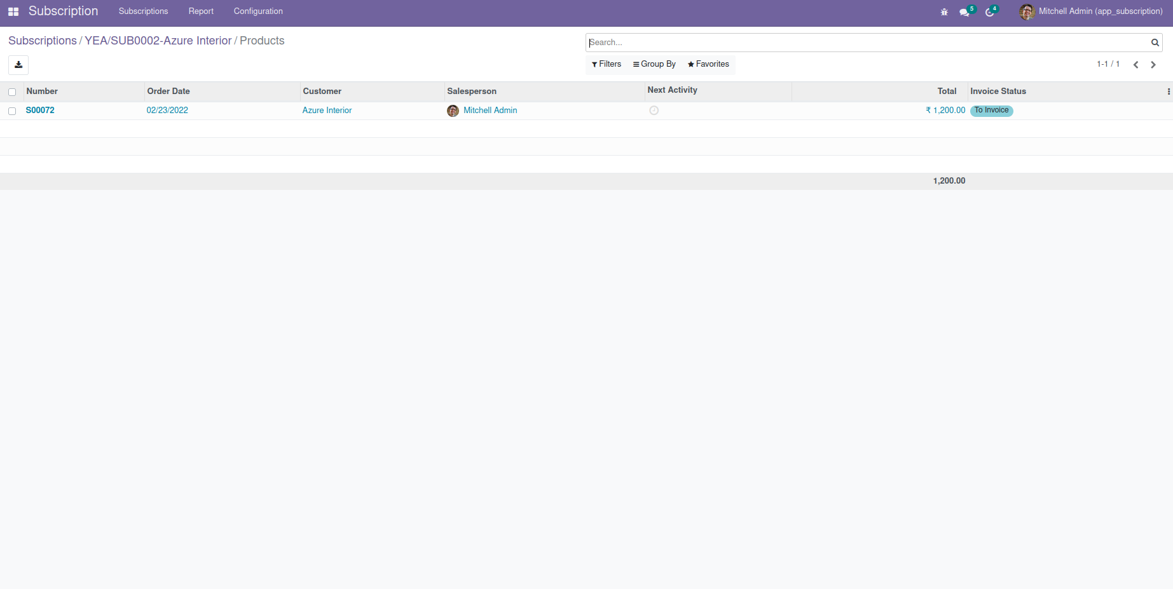Open the Report menu
Image resolution: width=1173 pixels, height=589 pixels.
(x=201, y=11)
